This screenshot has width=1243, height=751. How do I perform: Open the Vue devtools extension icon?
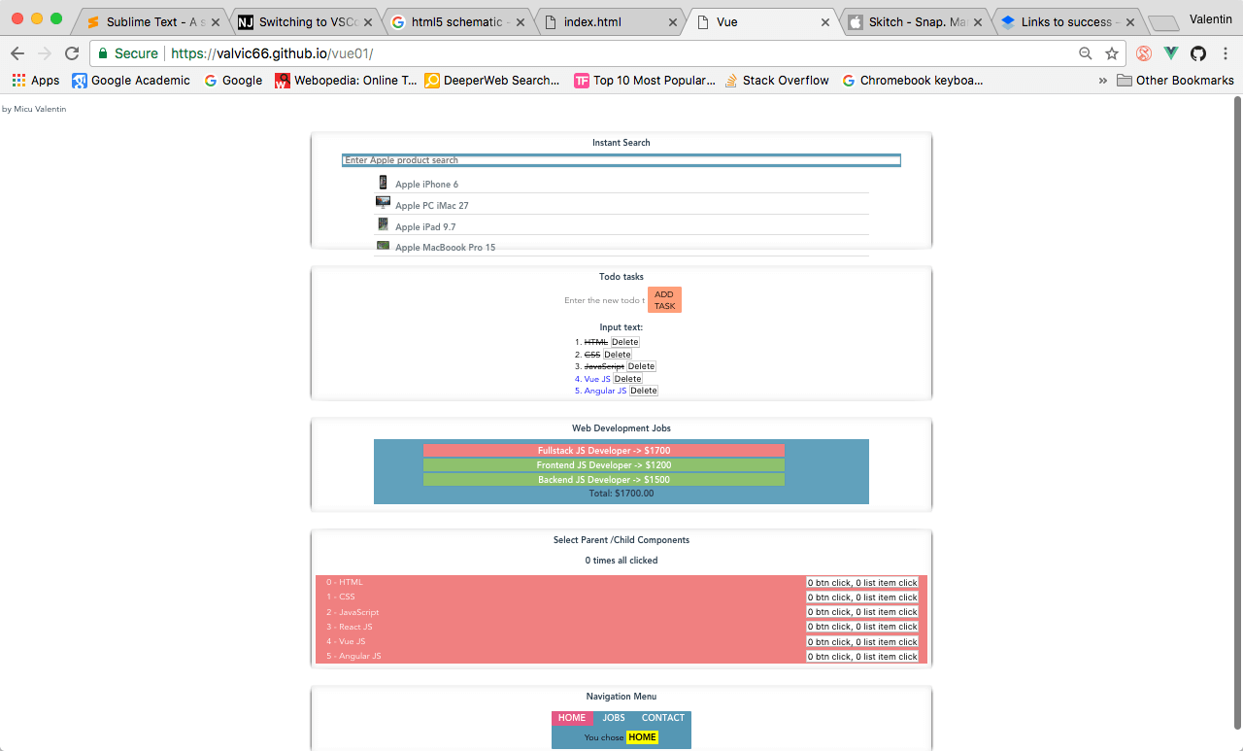pos(1171,54)
